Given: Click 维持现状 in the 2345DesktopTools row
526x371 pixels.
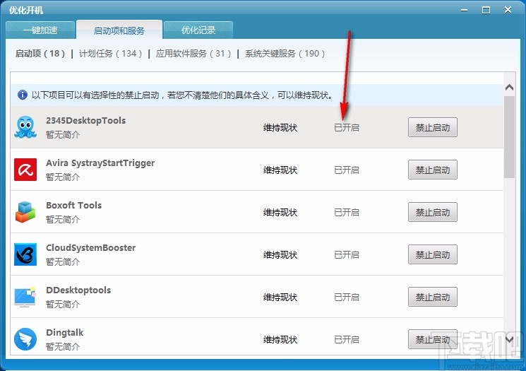Looking at the screenshot, I should (x=280, y=128).
